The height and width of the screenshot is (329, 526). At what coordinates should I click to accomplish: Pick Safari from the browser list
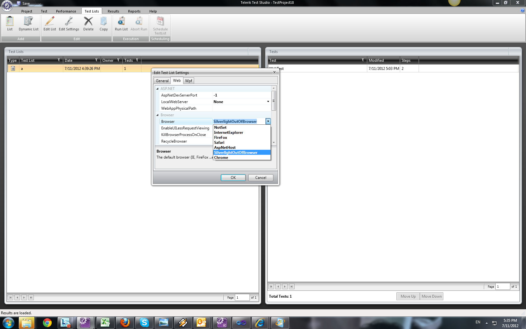coord(242,143)
